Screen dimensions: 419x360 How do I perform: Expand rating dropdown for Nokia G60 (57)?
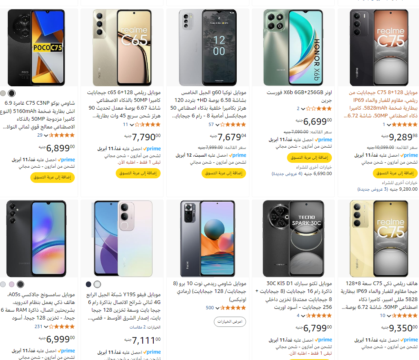[x=217, y=125]
